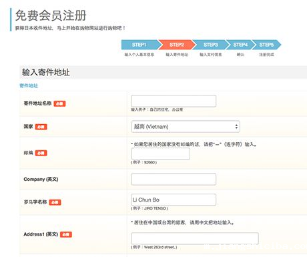Viewport: 307px width, 257px height.
Task: Click the STEP5 step indicator
Action: coord(266,45)
